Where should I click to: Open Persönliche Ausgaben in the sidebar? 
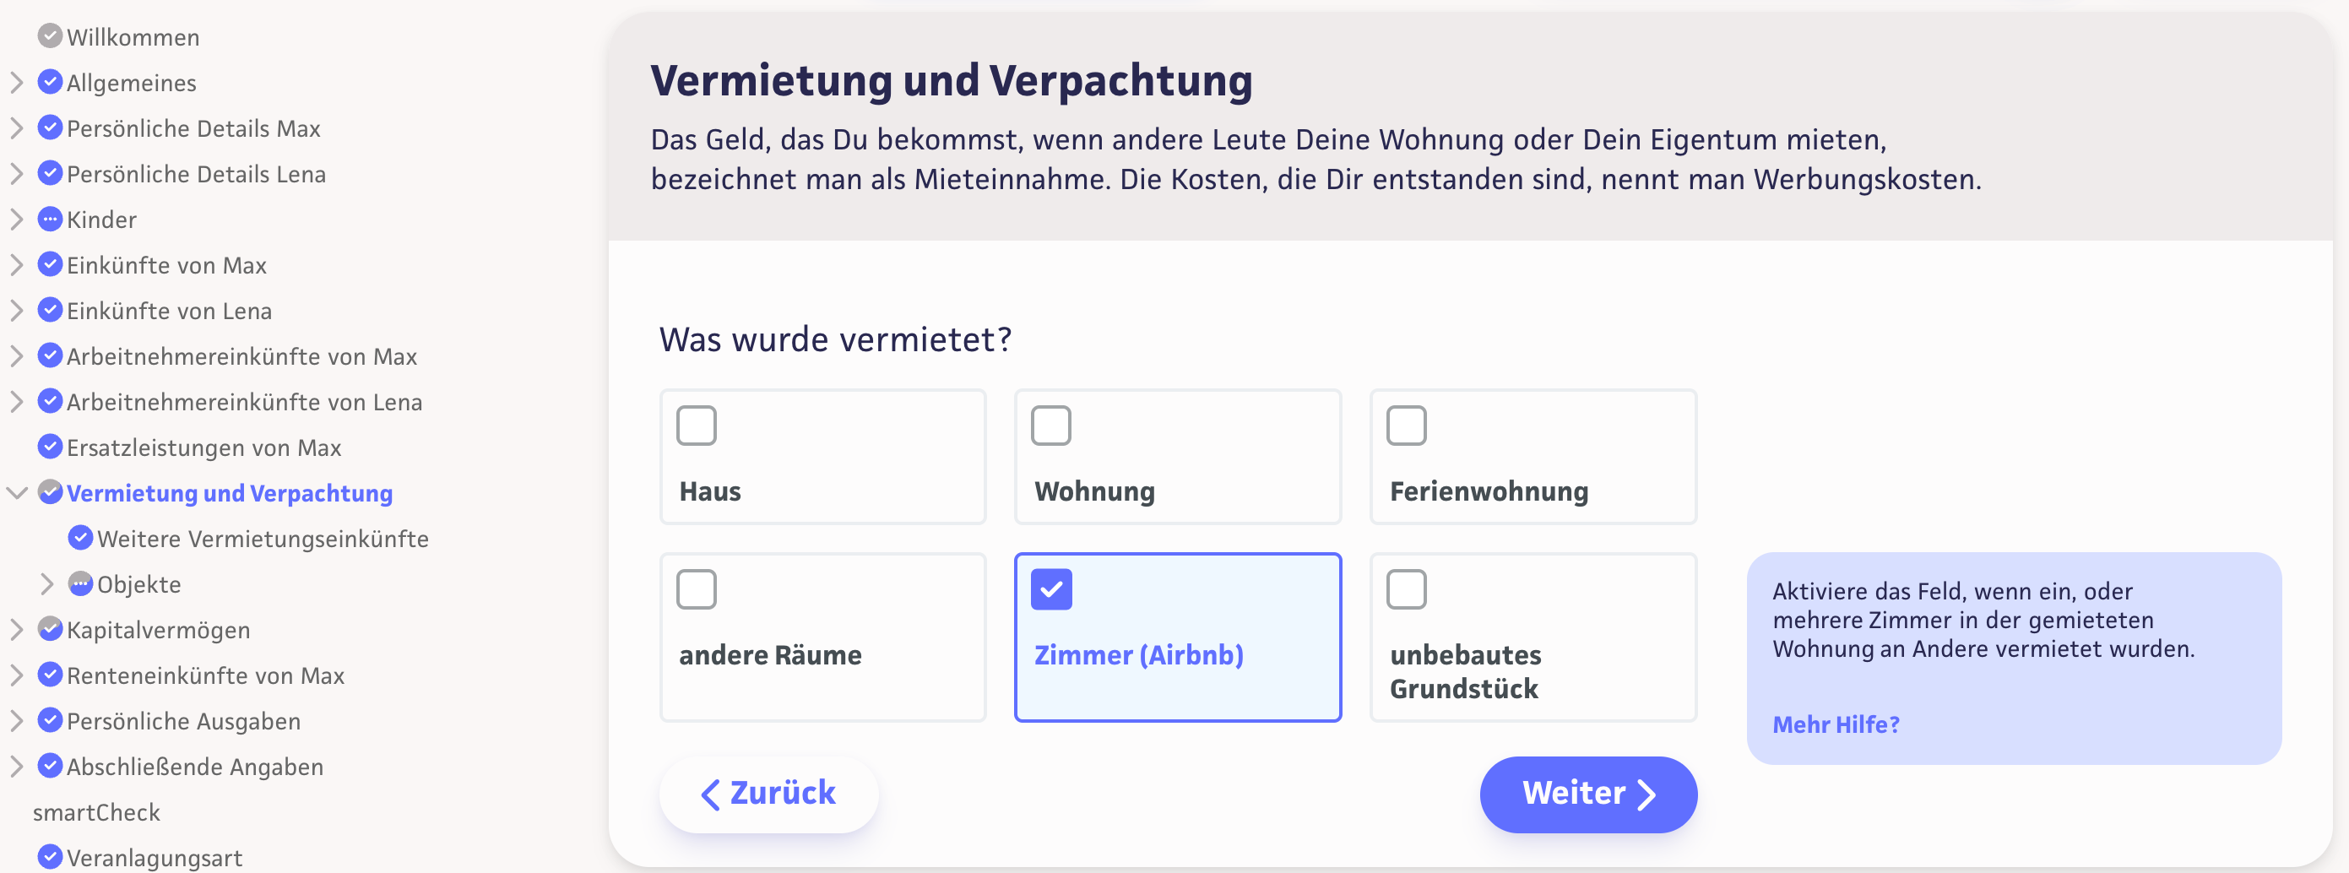tap(183, 721)
